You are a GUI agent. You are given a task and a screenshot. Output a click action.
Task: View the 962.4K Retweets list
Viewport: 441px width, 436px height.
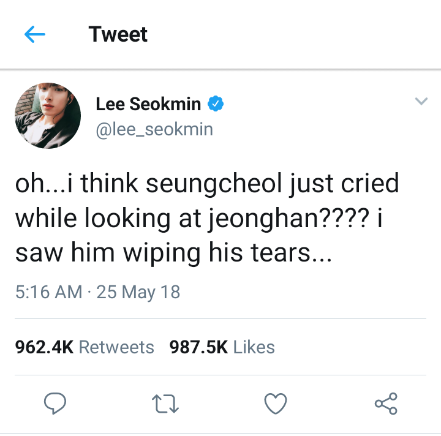click(x=85, y=347)
